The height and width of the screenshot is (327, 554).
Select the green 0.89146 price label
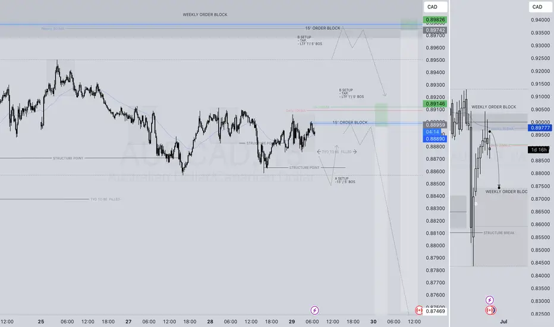435,103
